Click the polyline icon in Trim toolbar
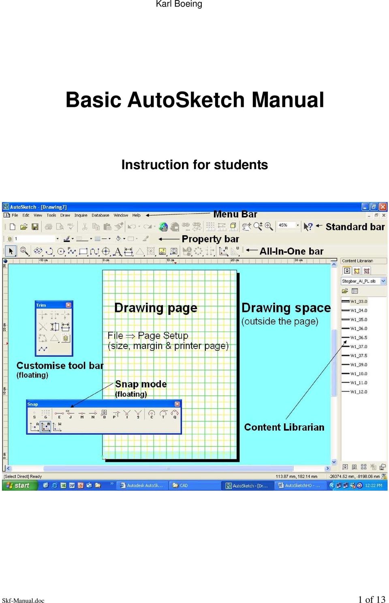The height and width of the screenshot is (603, 389). pos(43,348)
